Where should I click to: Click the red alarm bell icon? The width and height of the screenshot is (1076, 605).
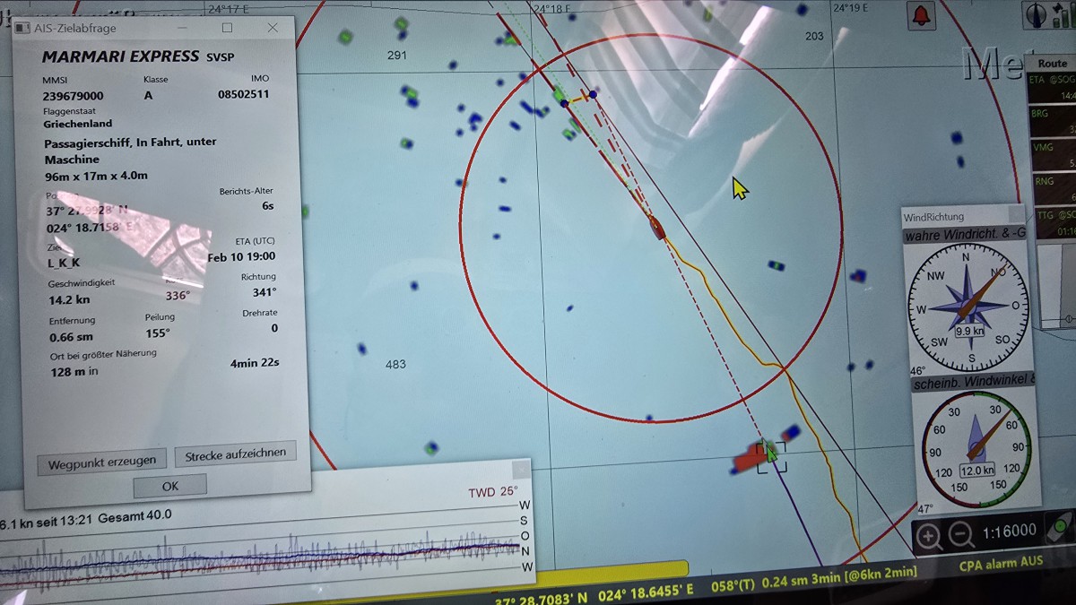click(x=921, y=14)
